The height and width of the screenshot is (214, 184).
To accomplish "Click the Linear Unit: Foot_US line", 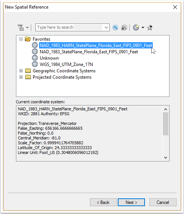I will tap(58, 152).
